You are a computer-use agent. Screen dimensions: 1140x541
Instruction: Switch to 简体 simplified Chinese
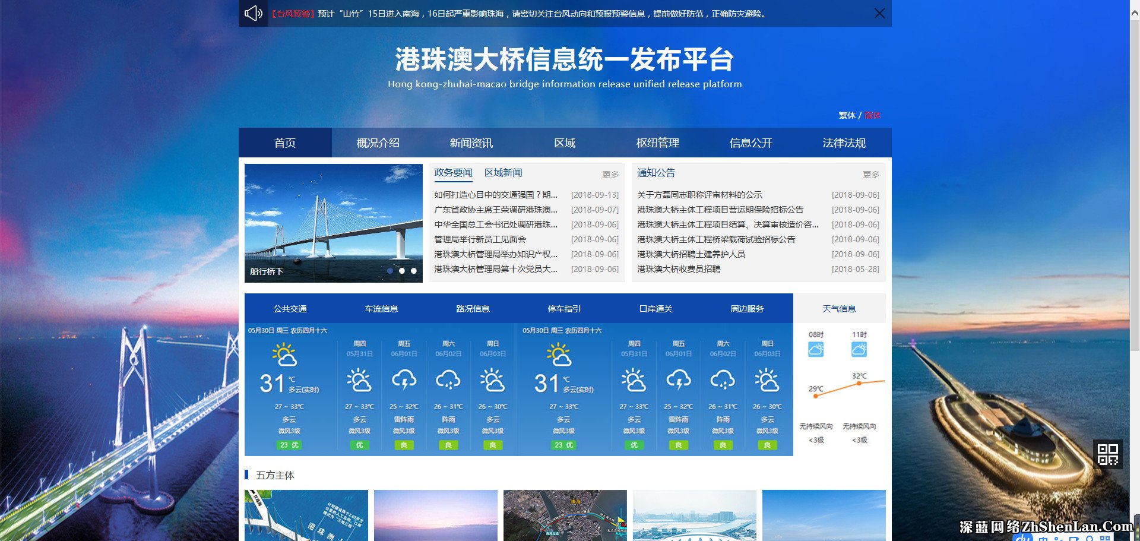point(872,116)
